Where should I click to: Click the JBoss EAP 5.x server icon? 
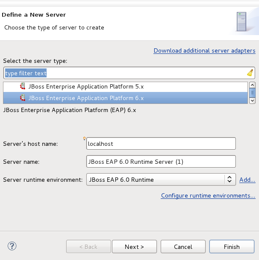(23, 86)
